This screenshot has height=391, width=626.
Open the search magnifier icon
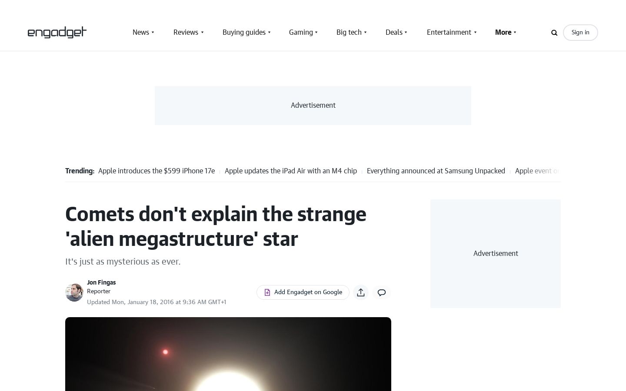[554, 33]
